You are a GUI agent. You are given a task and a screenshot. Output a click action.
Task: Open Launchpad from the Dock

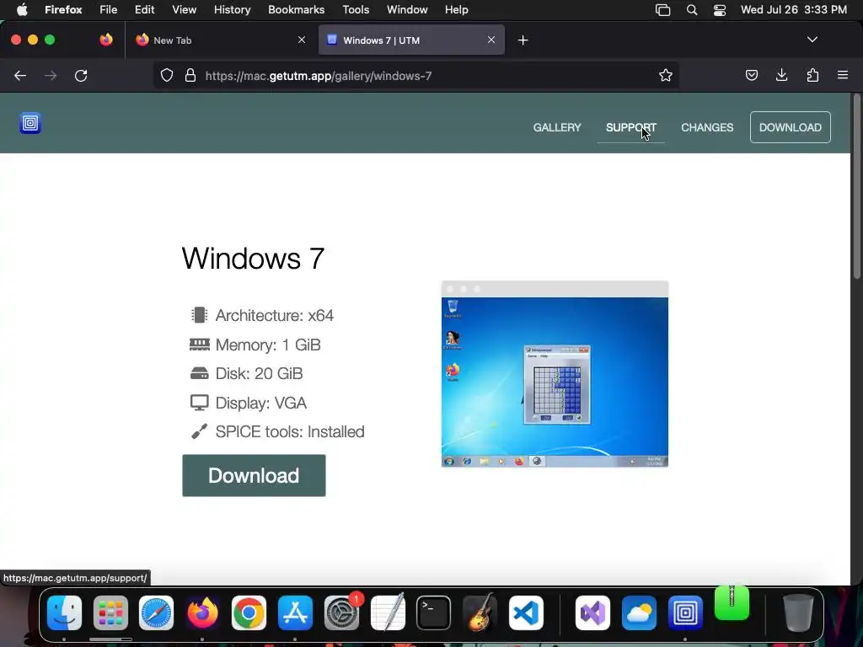(110, 612)
